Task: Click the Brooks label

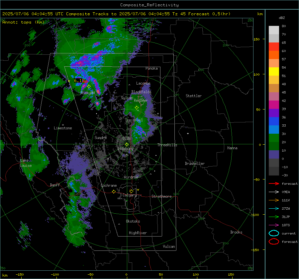Action: [x=236, y=232]
